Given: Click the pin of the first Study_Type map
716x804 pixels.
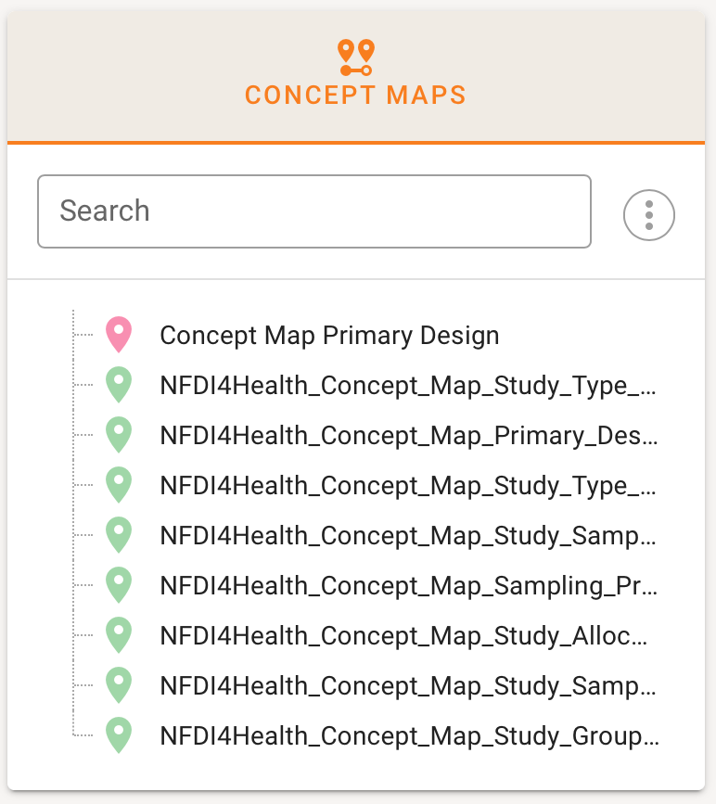Looking at the screenshot, I should click(x=119, y=385).
